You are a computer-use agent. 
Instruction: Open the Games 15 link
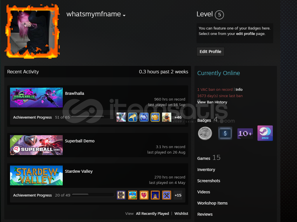pyautogui.click(x=209, y=158)
